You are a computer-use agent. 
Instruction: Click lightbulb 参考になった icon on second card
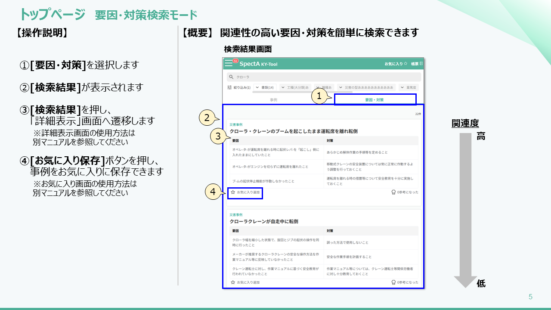pos(393,282)
